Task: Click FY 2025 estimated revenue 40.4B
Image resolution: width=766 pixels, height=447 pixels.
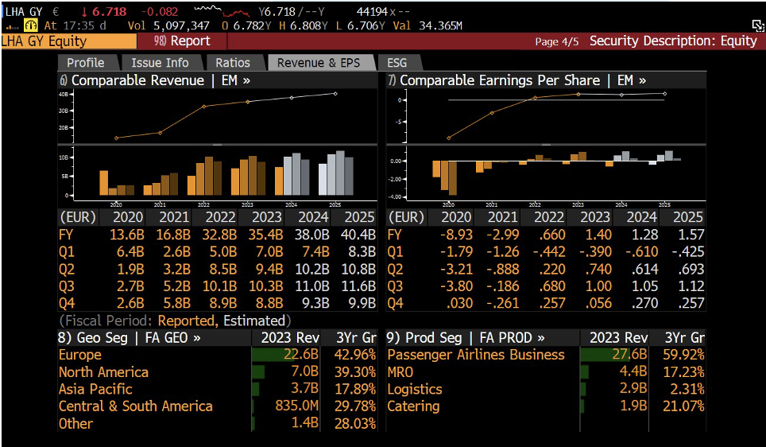Action: 358,235
